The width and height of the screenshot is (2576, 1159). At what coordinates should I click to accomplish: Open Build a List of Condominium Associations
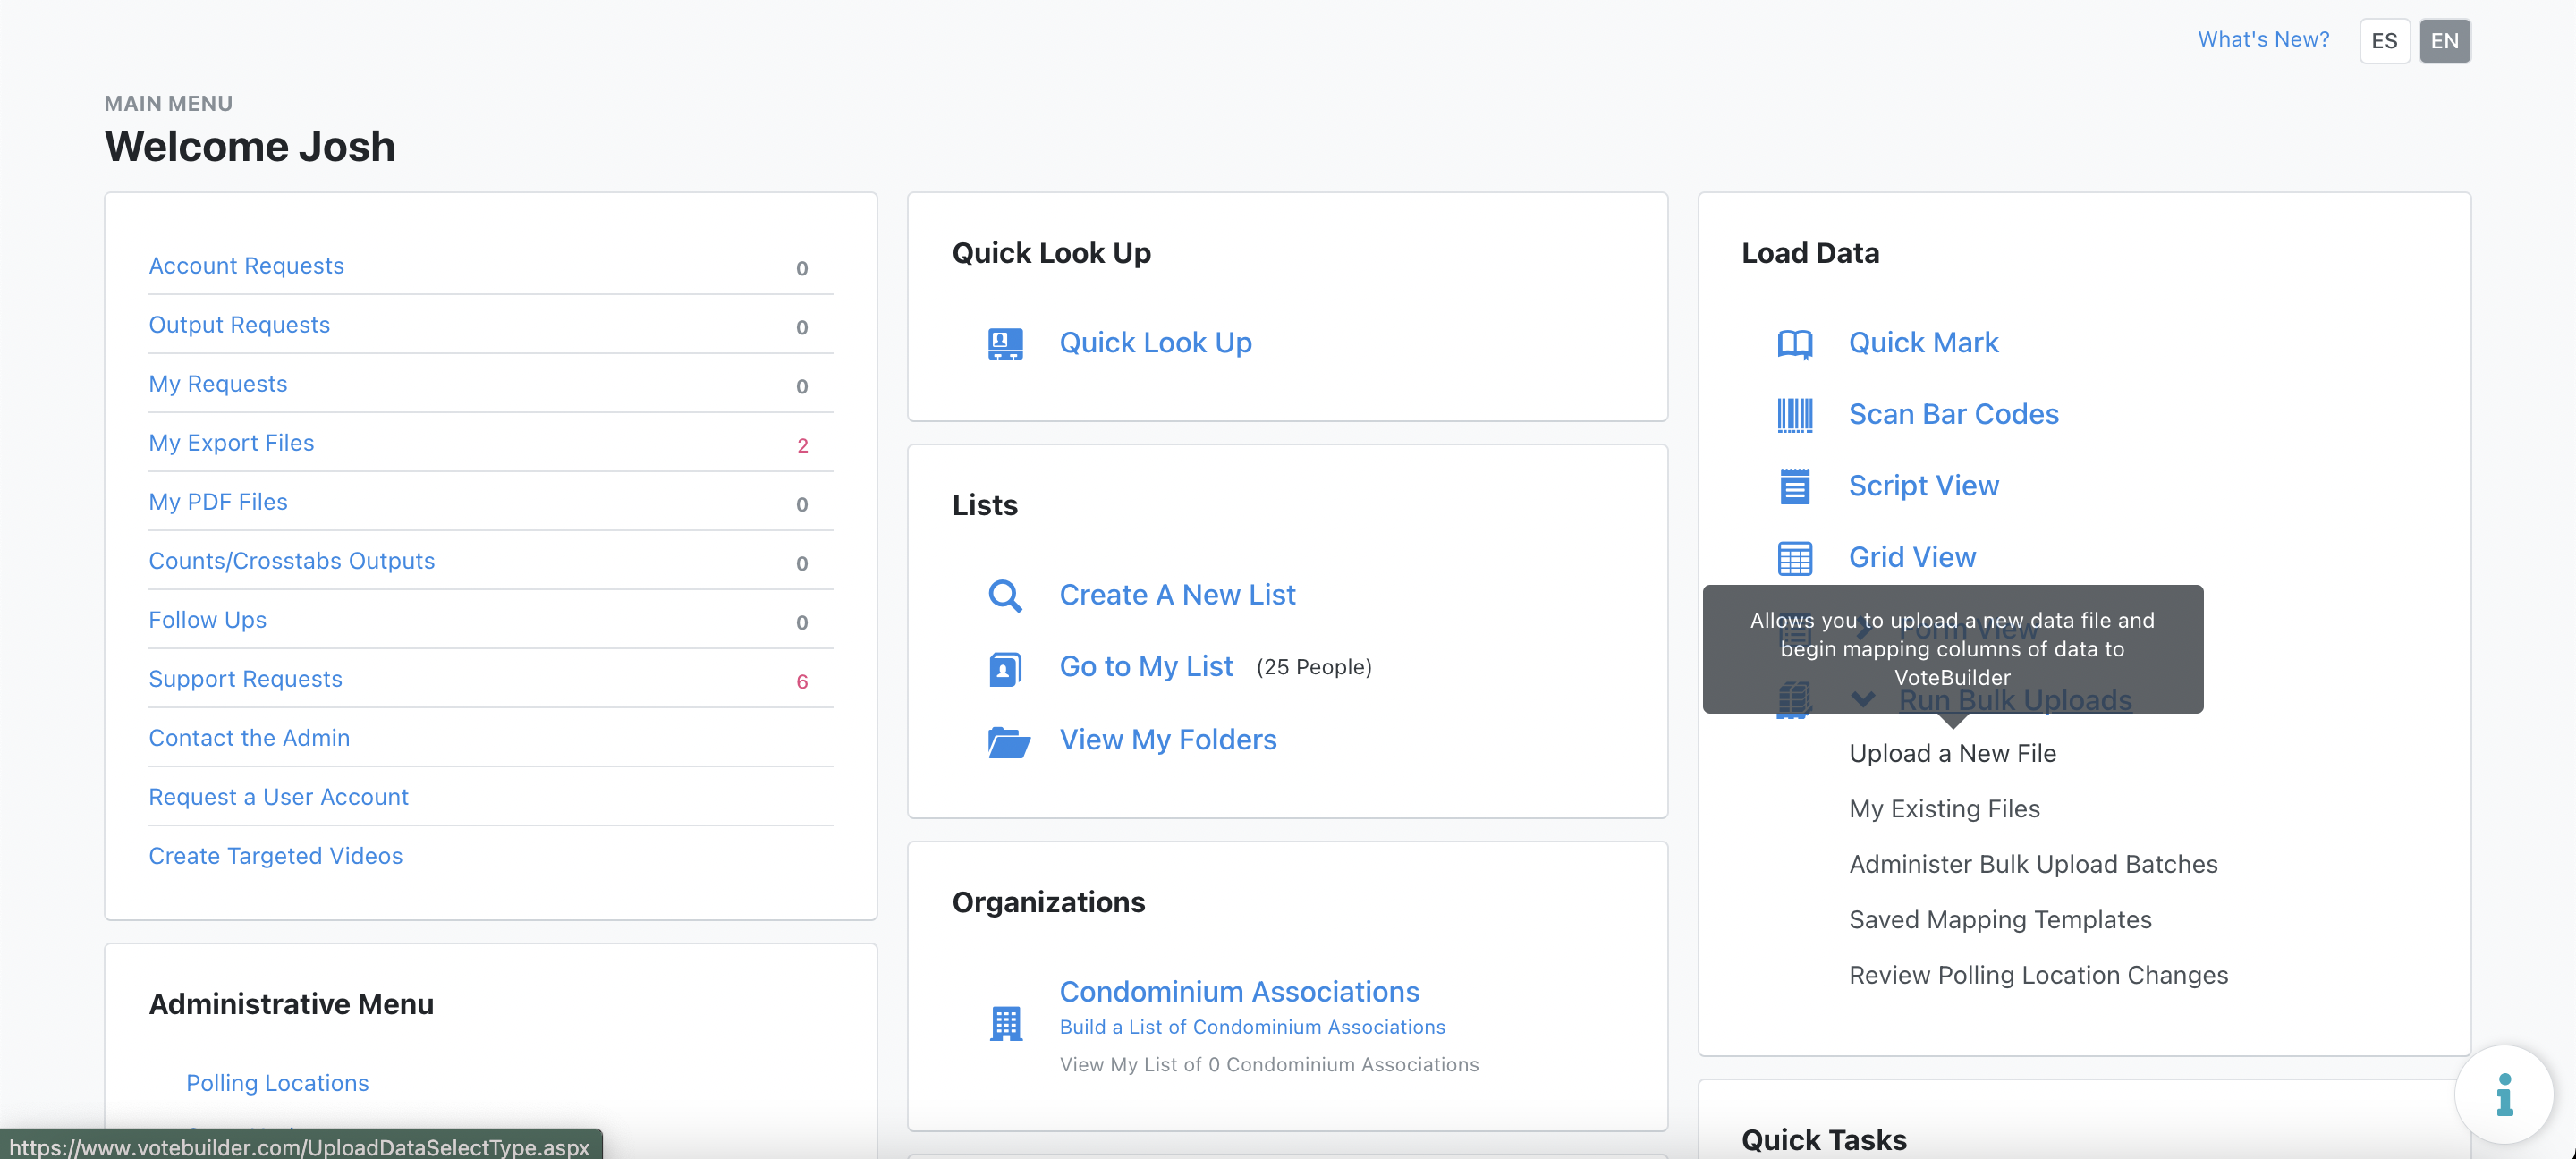[1252, 1027]
